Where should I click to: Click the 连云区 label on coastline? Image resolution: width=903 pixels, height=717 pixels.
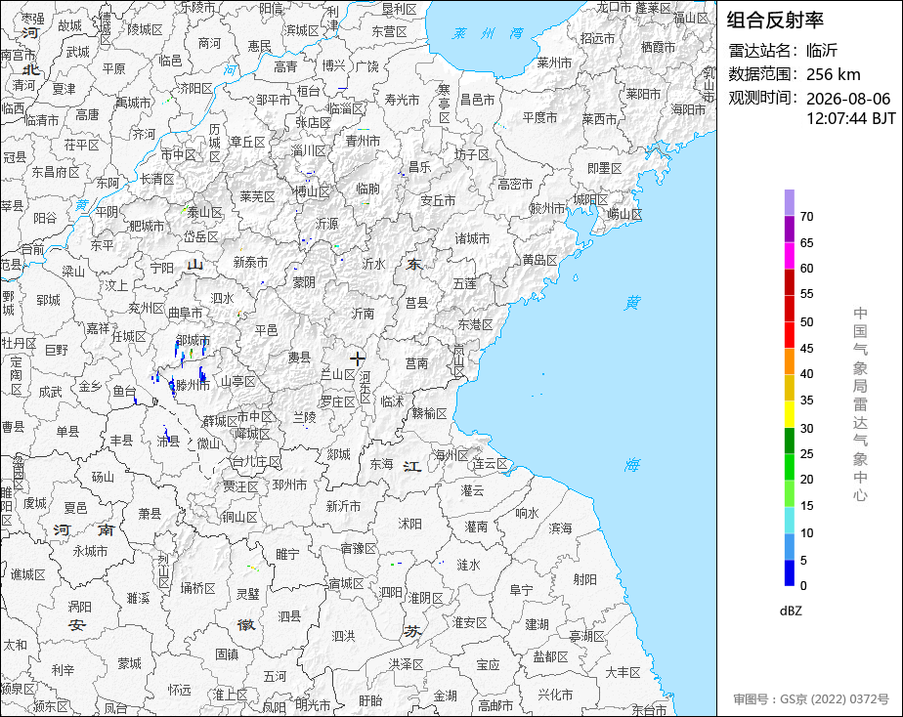click(490, 464)
